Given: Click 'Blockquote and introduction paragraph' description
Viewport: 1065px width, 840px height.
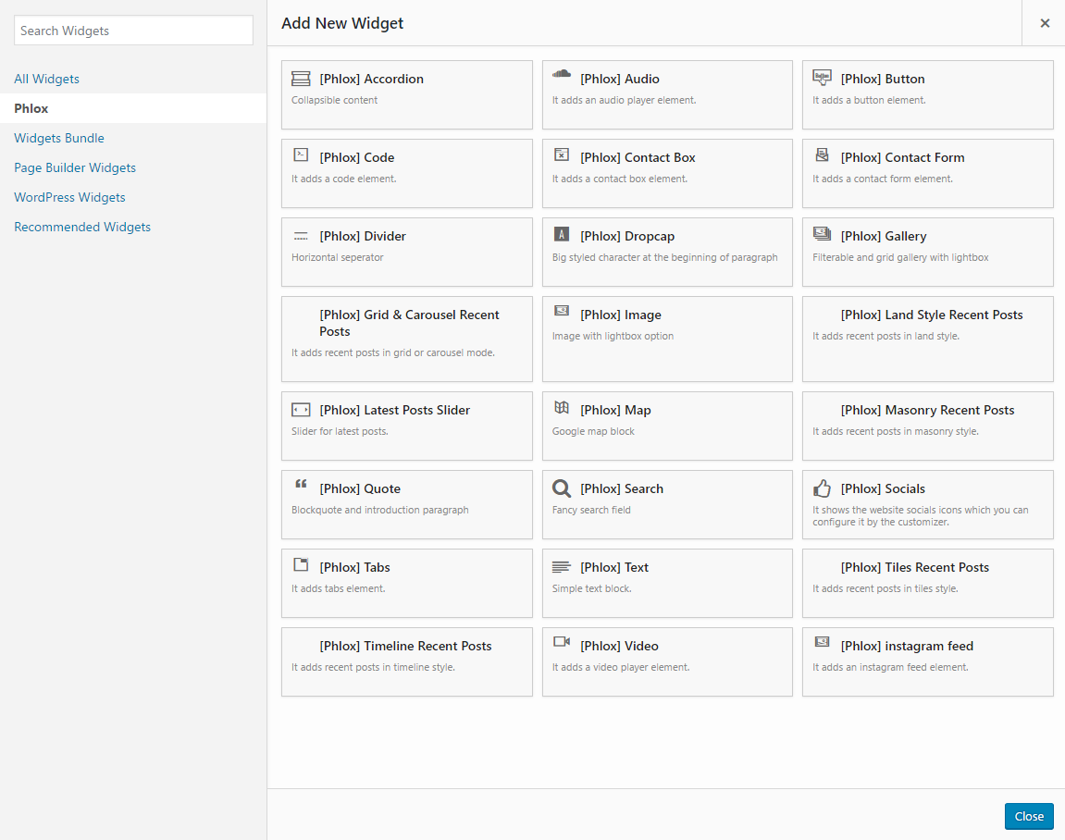Looking at the screenshot, I should click(x=379, y=510).
